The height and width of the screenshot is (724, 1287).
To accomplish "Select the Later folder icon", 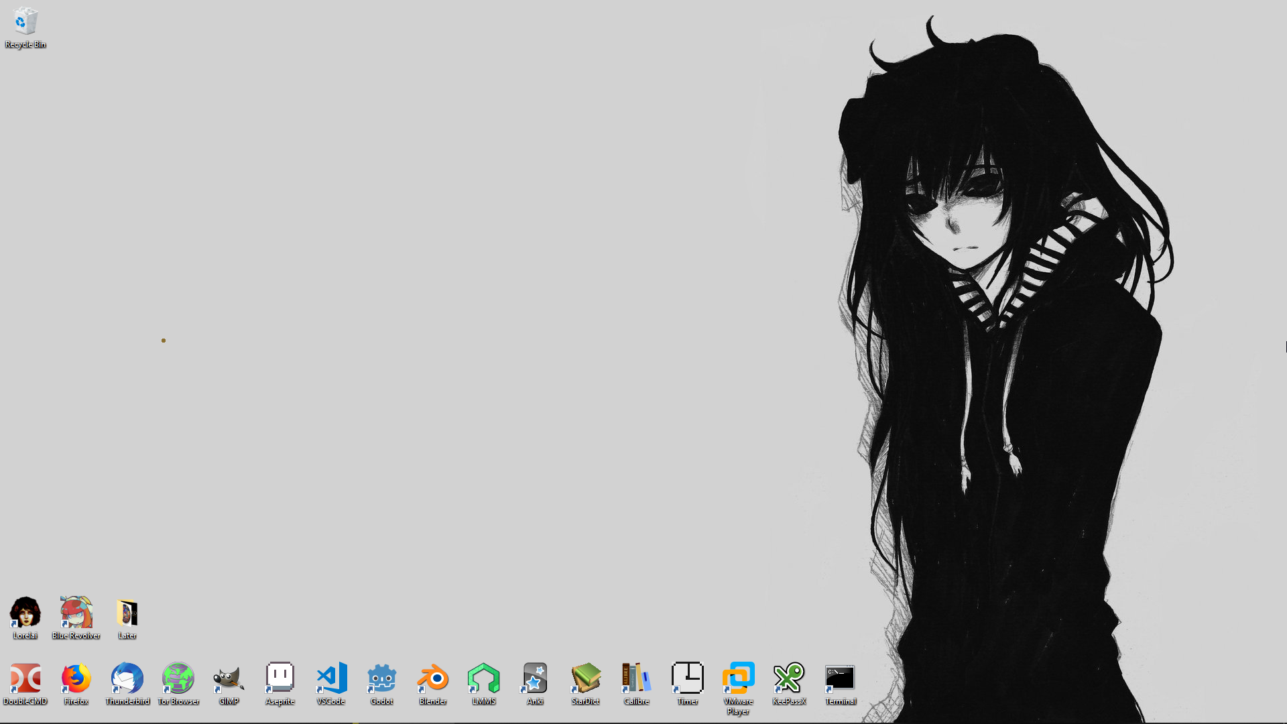I will 127,612.
